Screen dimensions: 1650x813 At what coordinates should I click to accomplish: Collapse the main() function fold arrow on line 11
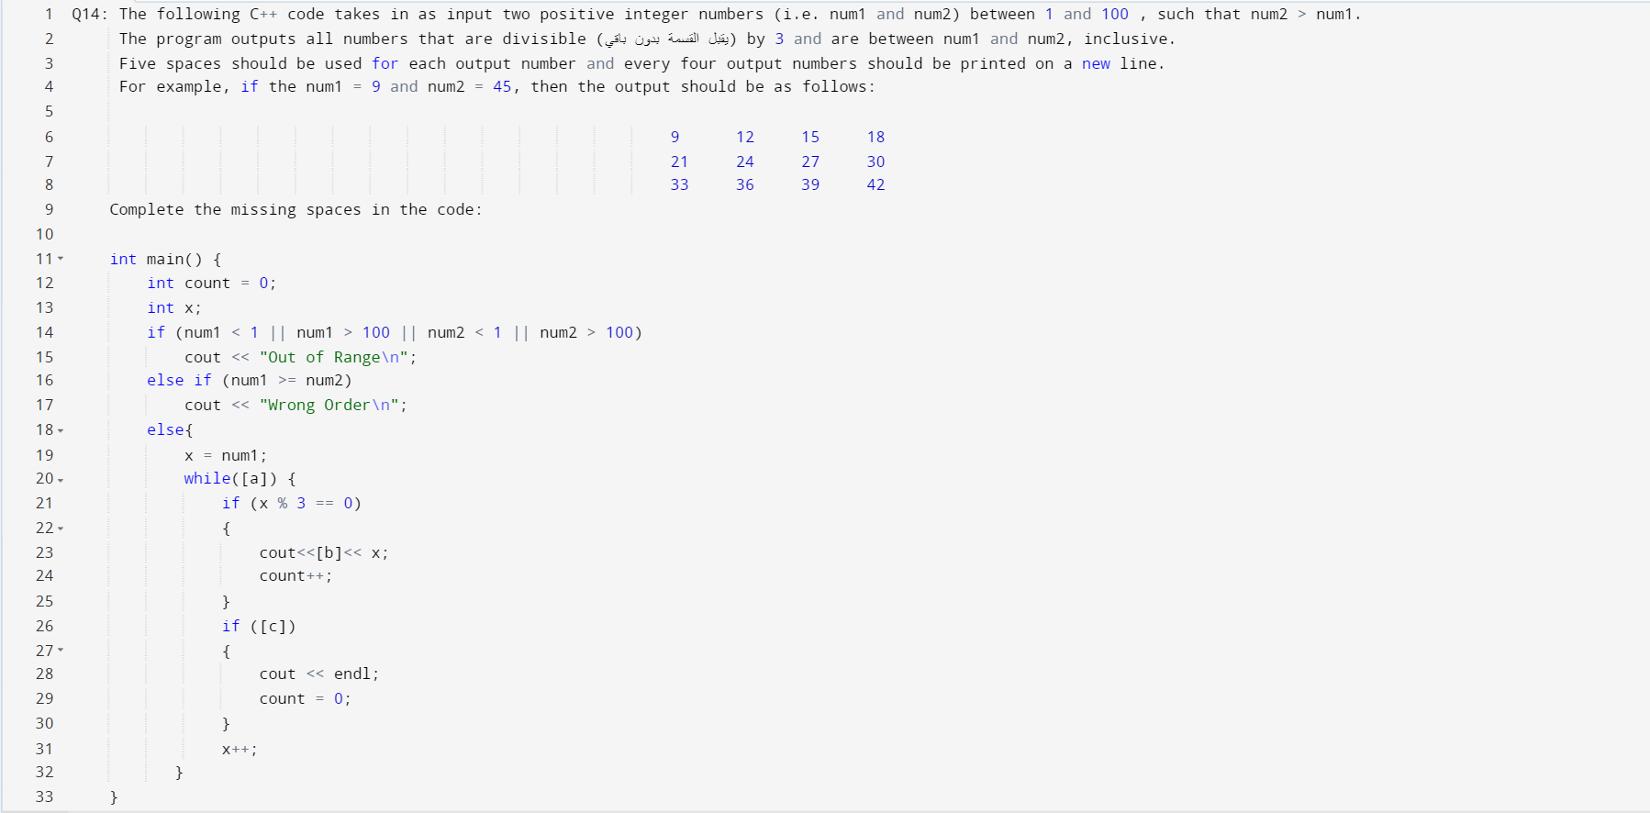[61, 259]
